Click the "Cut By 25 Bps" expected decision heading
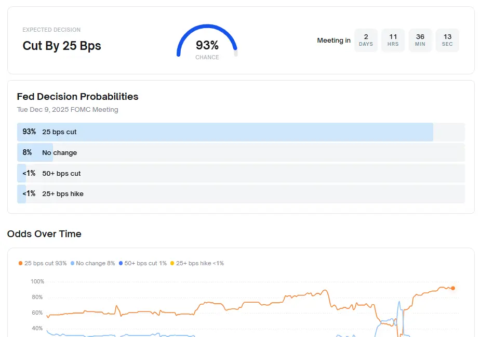 pyautogui.click(x=62, y=46)
